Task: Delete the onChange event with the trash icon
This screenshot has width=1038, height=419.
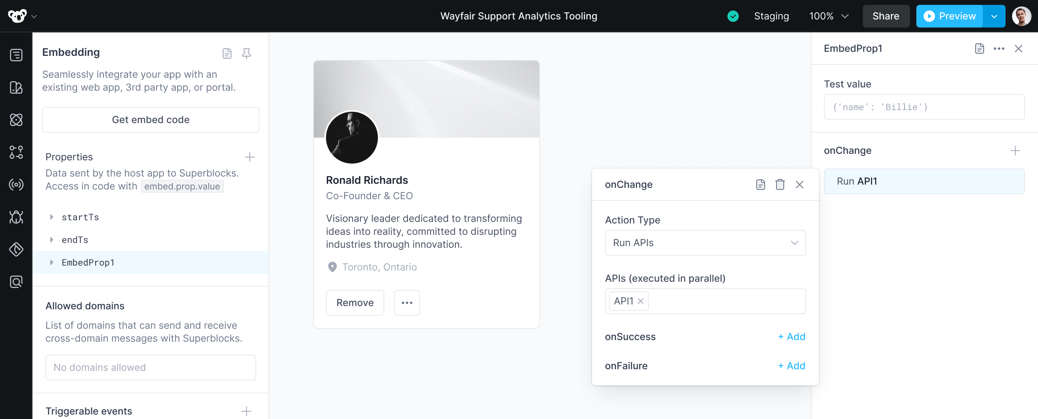Action: point(780,184)
